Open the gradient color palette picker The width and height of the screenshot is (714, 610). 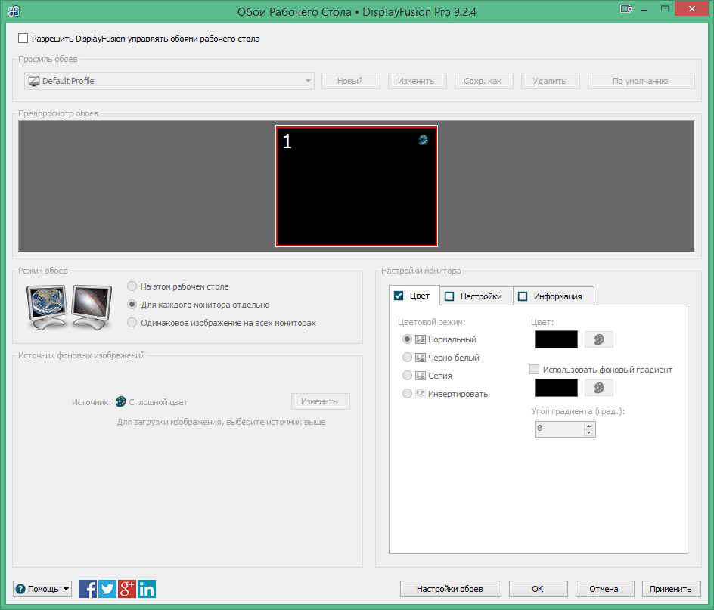(598, 387)
